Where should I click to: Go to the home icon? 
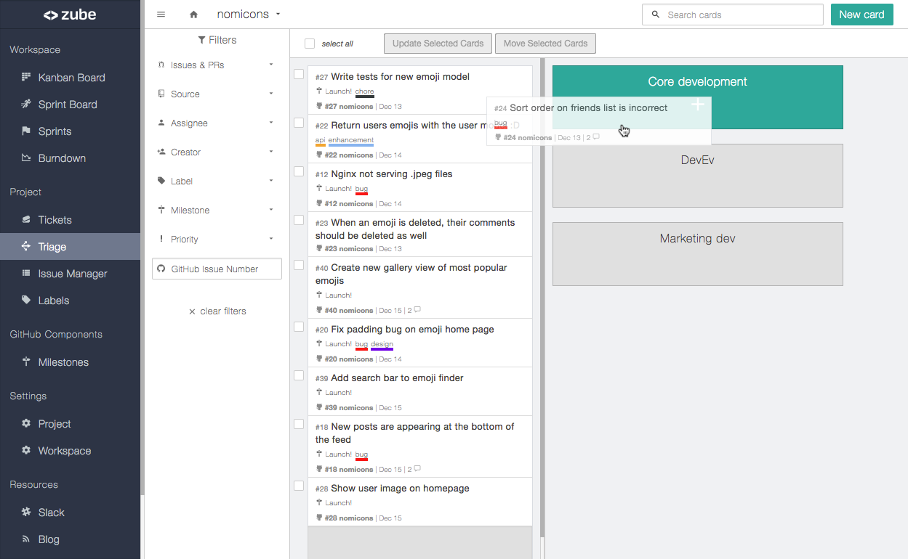(193, 15)
